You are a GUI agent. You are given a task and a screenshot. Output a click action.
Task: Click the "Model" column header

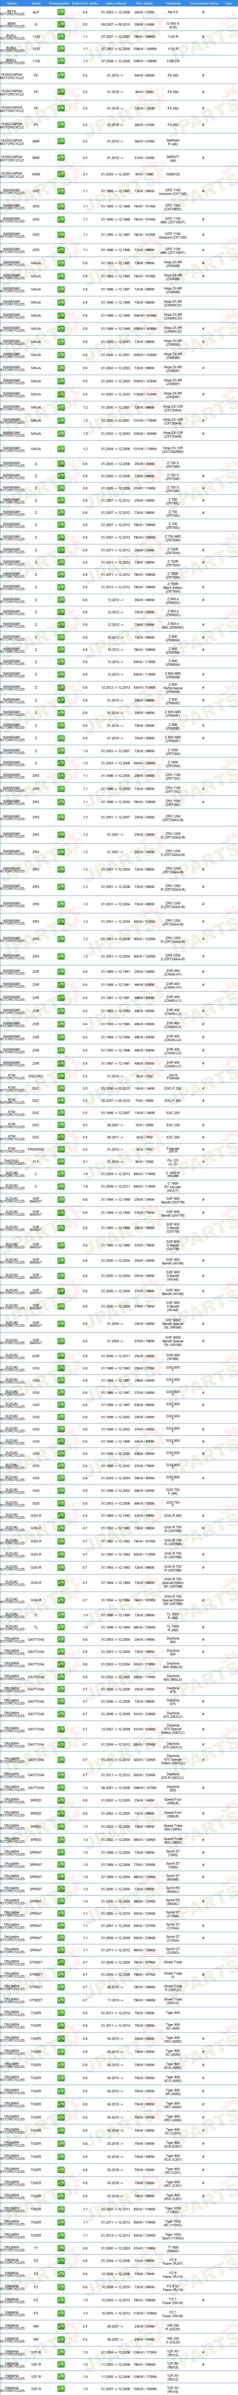pos(36,3)
